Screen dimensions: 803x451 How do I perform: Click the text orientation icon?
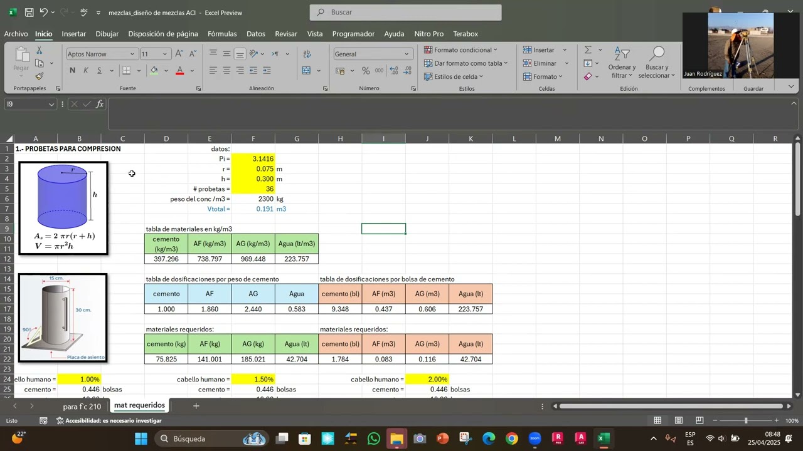pyautogui.click(x=253, y=54)
